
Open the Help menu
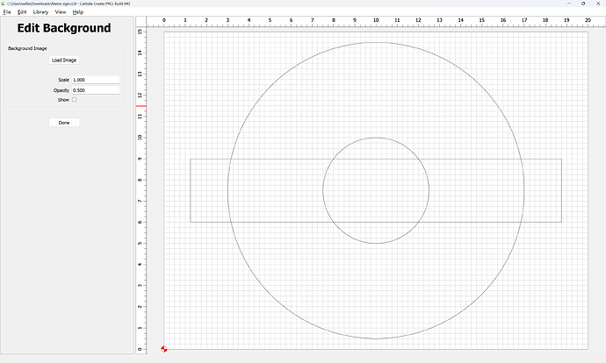(x=78, y=12)
